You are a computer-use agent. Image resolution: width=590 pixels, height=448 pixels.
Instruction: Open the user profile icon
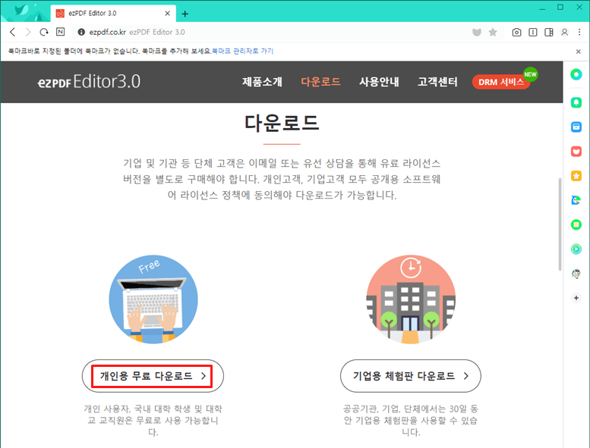(x=564, y=33)
